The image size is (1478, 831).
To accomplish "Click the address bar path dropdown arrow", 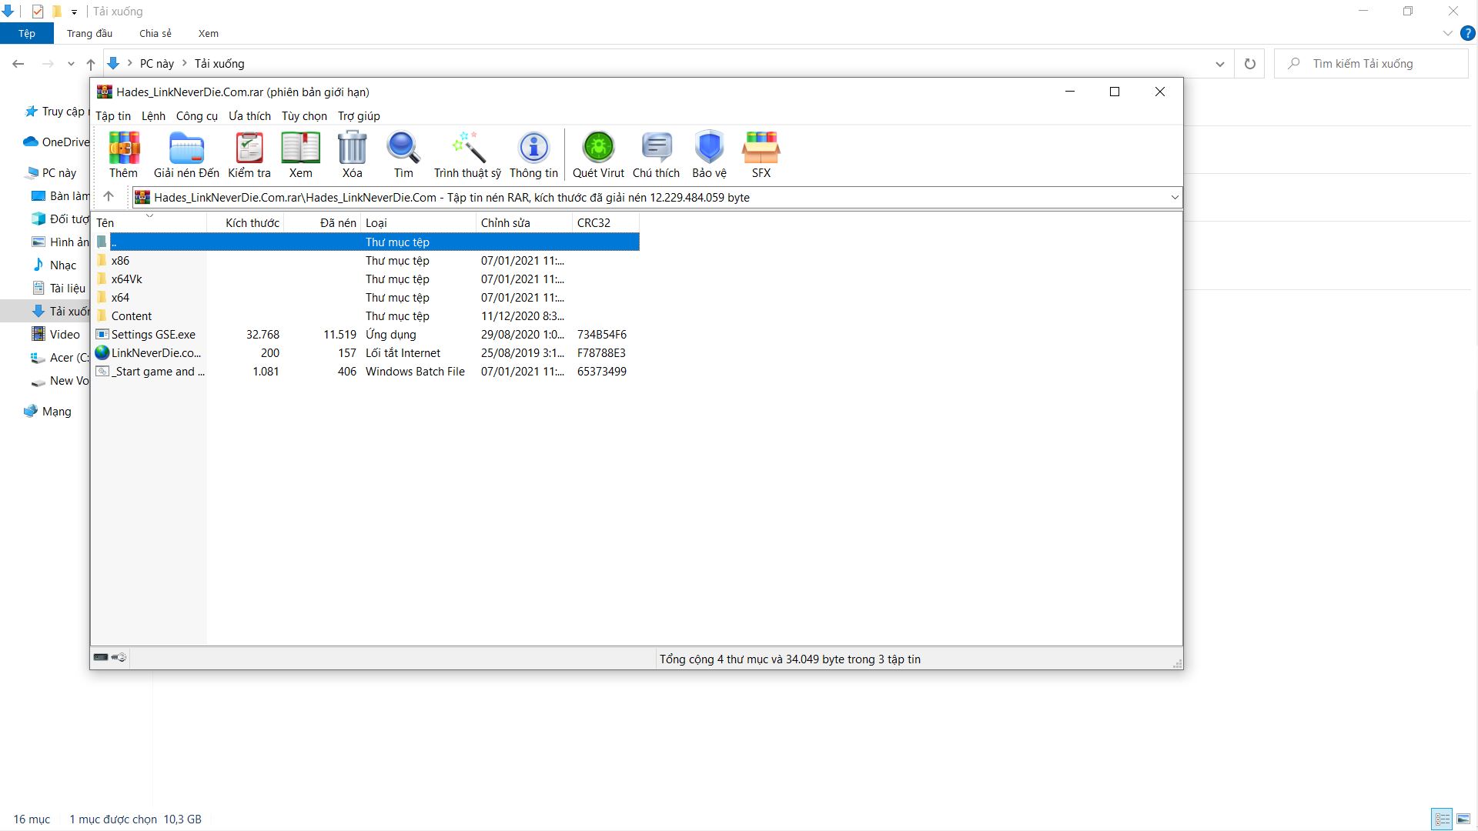I will point(1175,197).
